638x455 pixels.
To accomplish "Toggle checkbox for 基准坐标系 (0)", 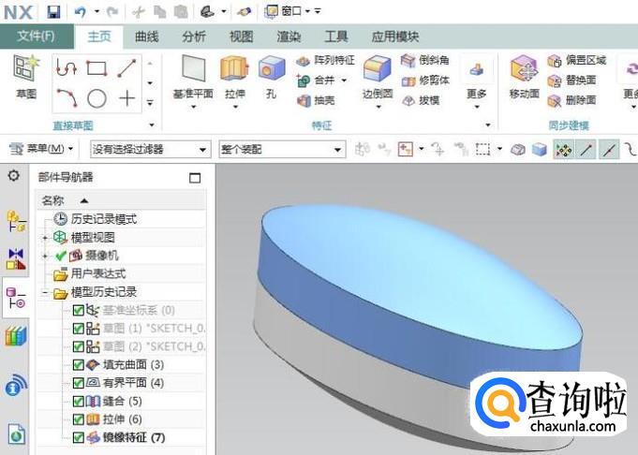I will click(78, 311).
